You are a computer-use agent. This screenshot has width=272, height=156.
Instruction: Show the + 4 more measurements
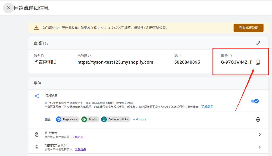140,119
